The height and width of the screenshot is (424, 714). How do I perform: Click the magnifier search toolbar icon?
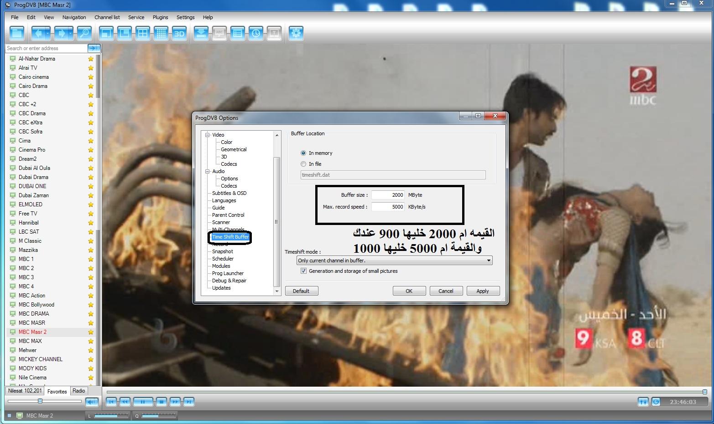[84, 33]
